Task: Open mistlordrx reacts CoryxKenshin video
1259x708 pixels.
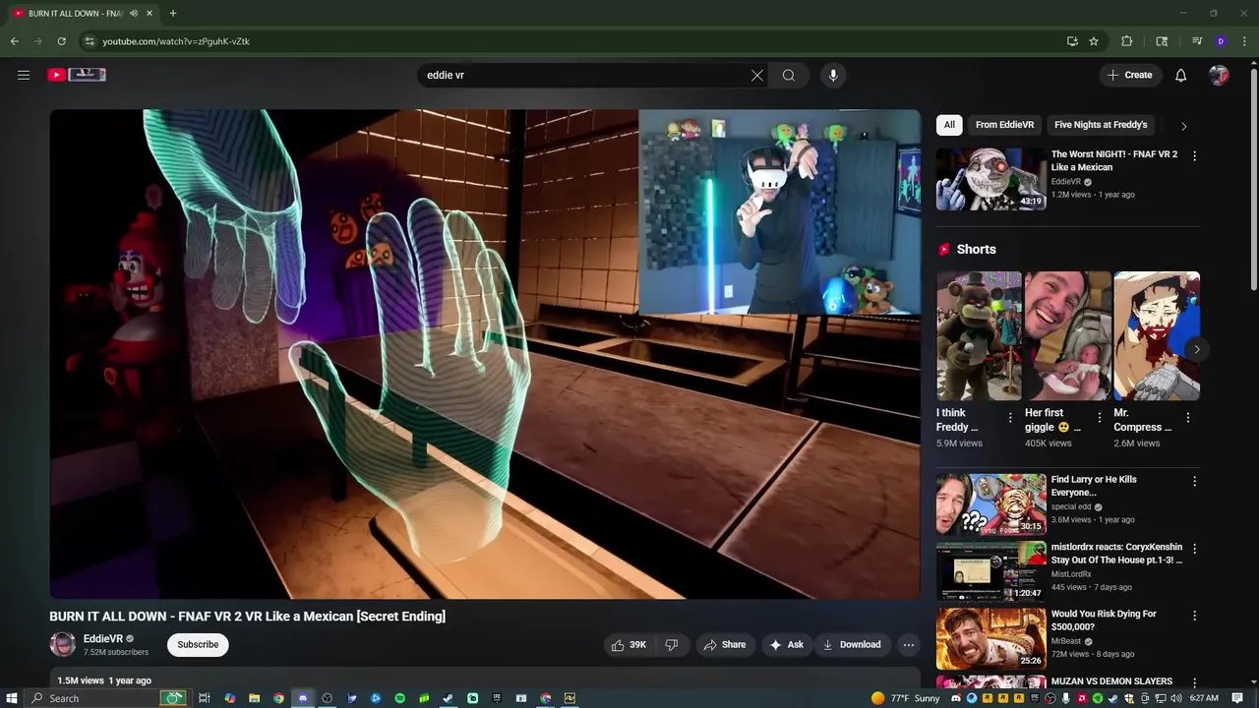Action: tap(991, 571)
